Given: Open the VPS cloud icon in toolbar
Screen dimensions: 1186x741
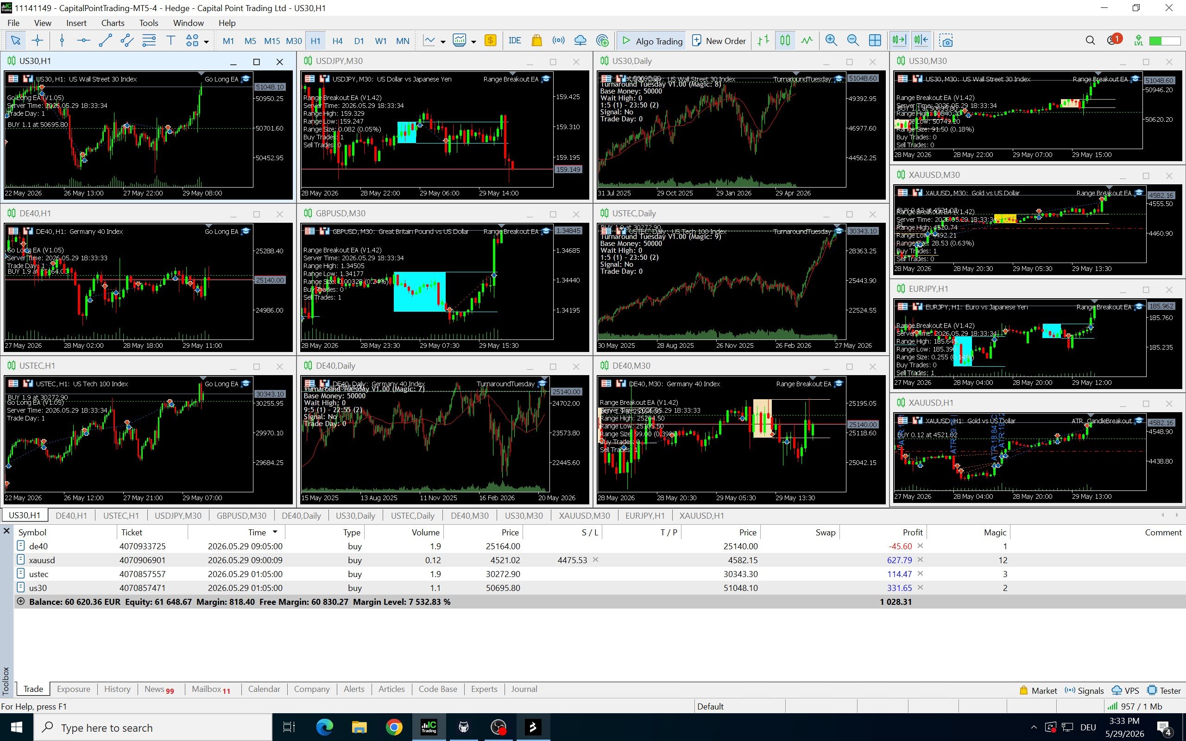Looking at the screenshot, I should pos(580,41).
